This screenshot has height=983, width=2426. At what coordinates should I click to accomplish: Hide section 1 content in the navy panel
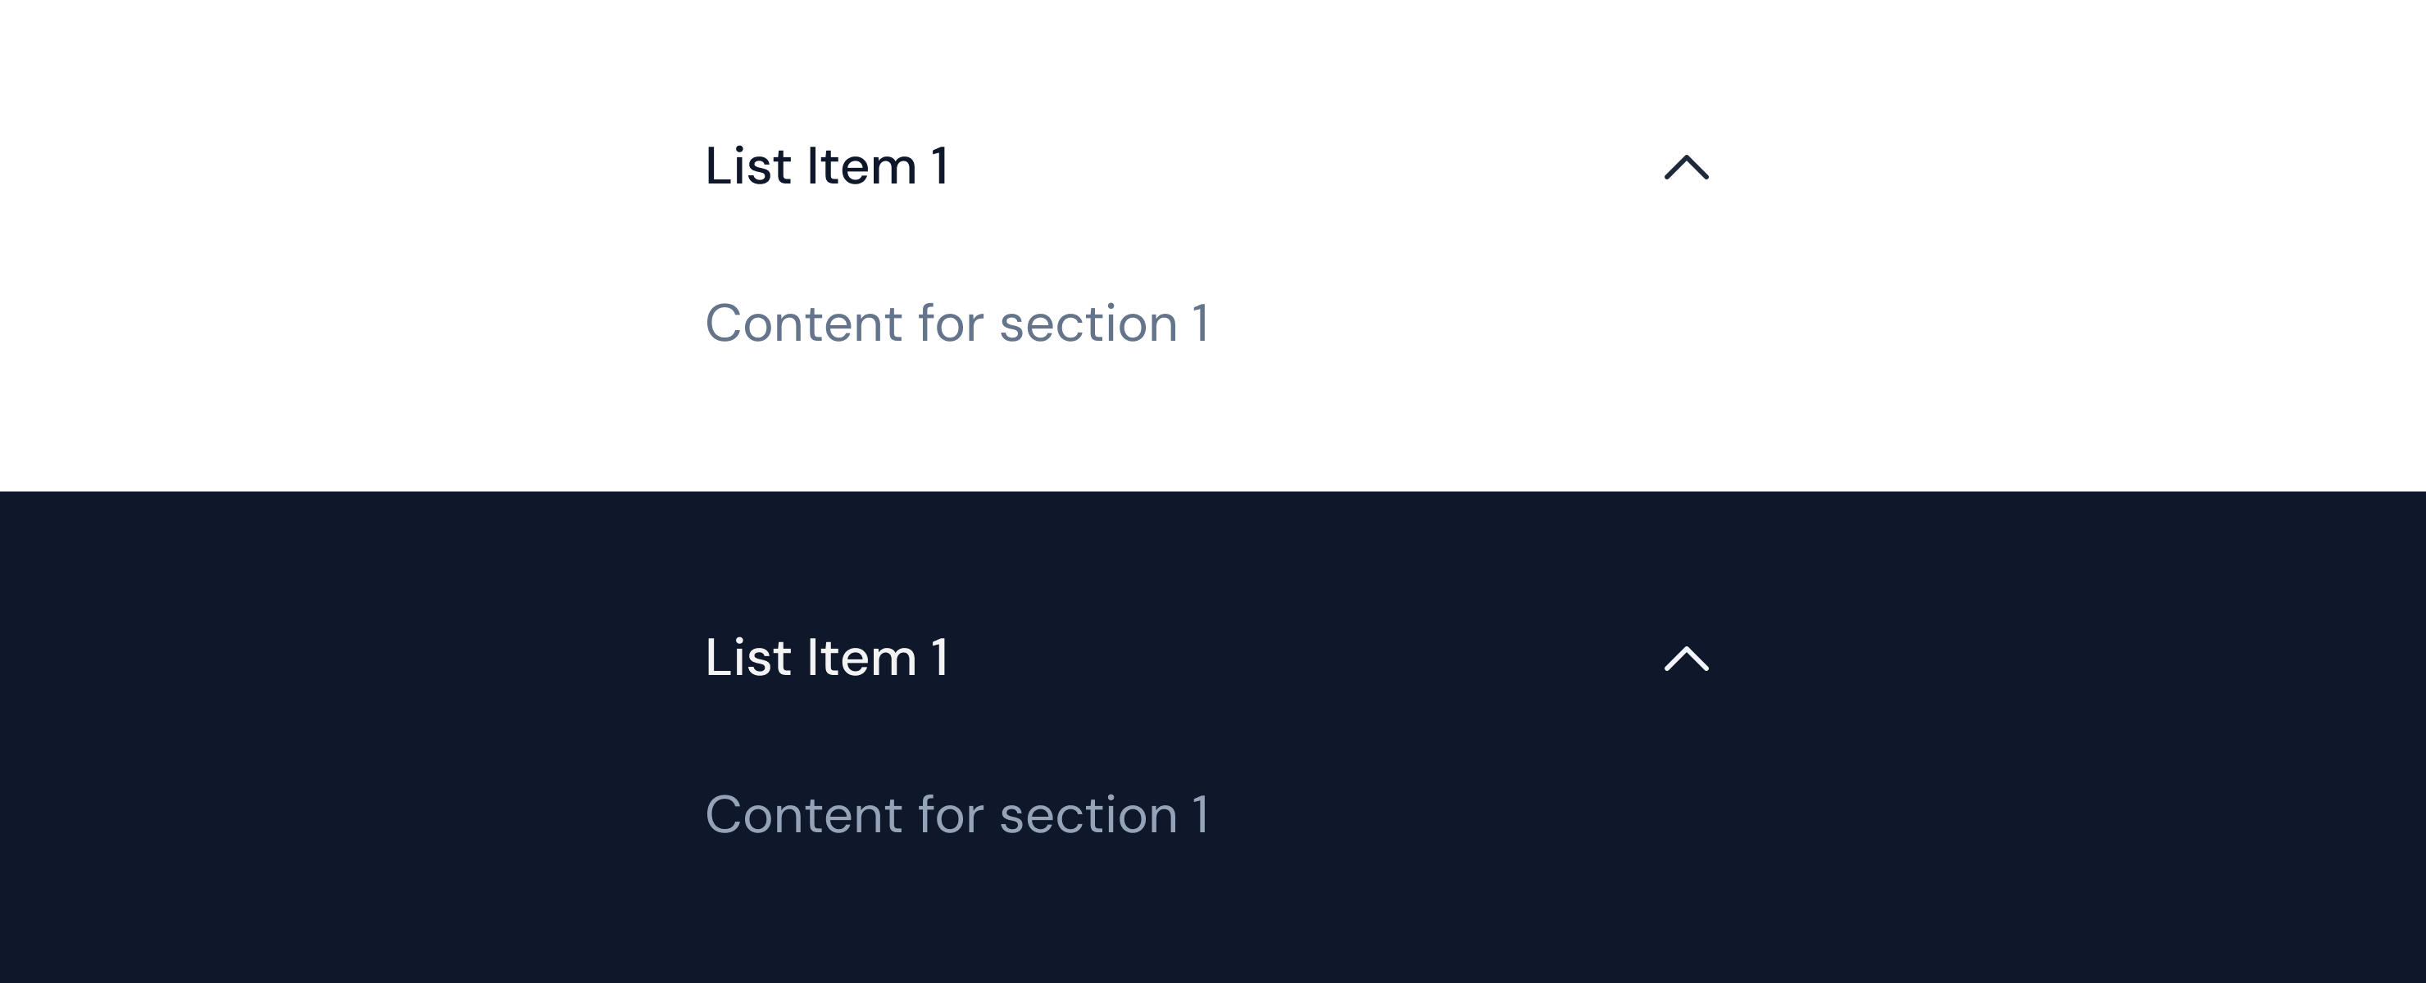click(x=1686, y=658)
